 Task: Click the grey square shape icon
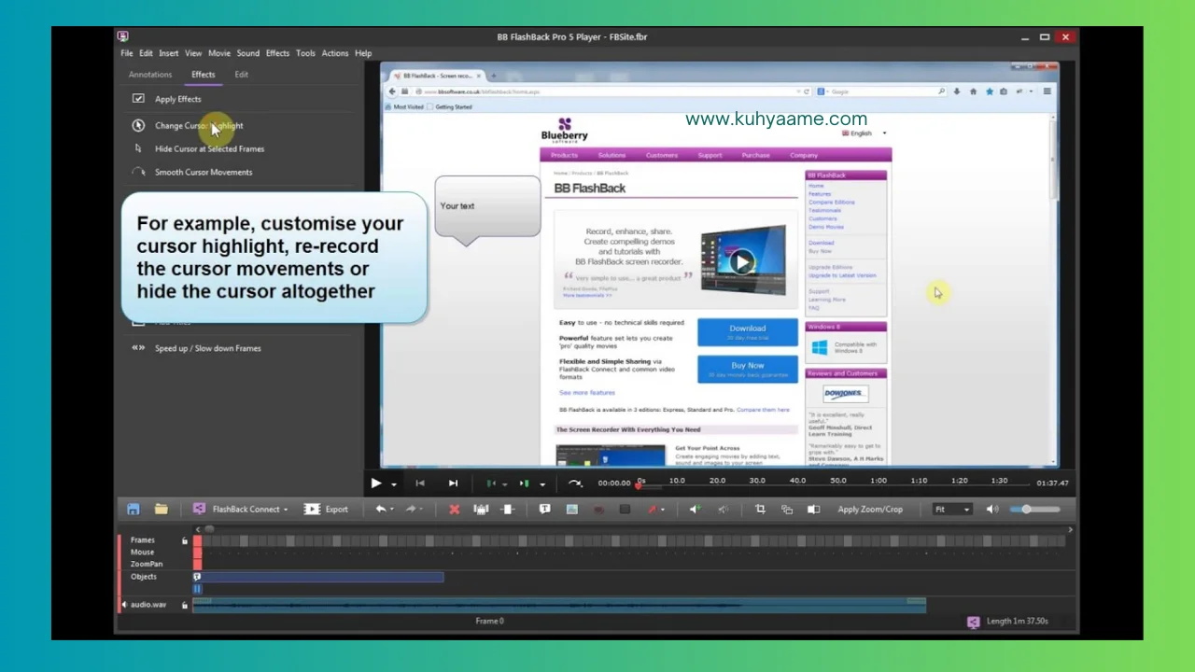(x=625, y=510)
